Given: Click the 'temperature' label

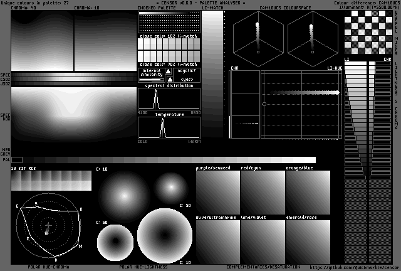Looking at the screenshot, I should coord(170,115).
